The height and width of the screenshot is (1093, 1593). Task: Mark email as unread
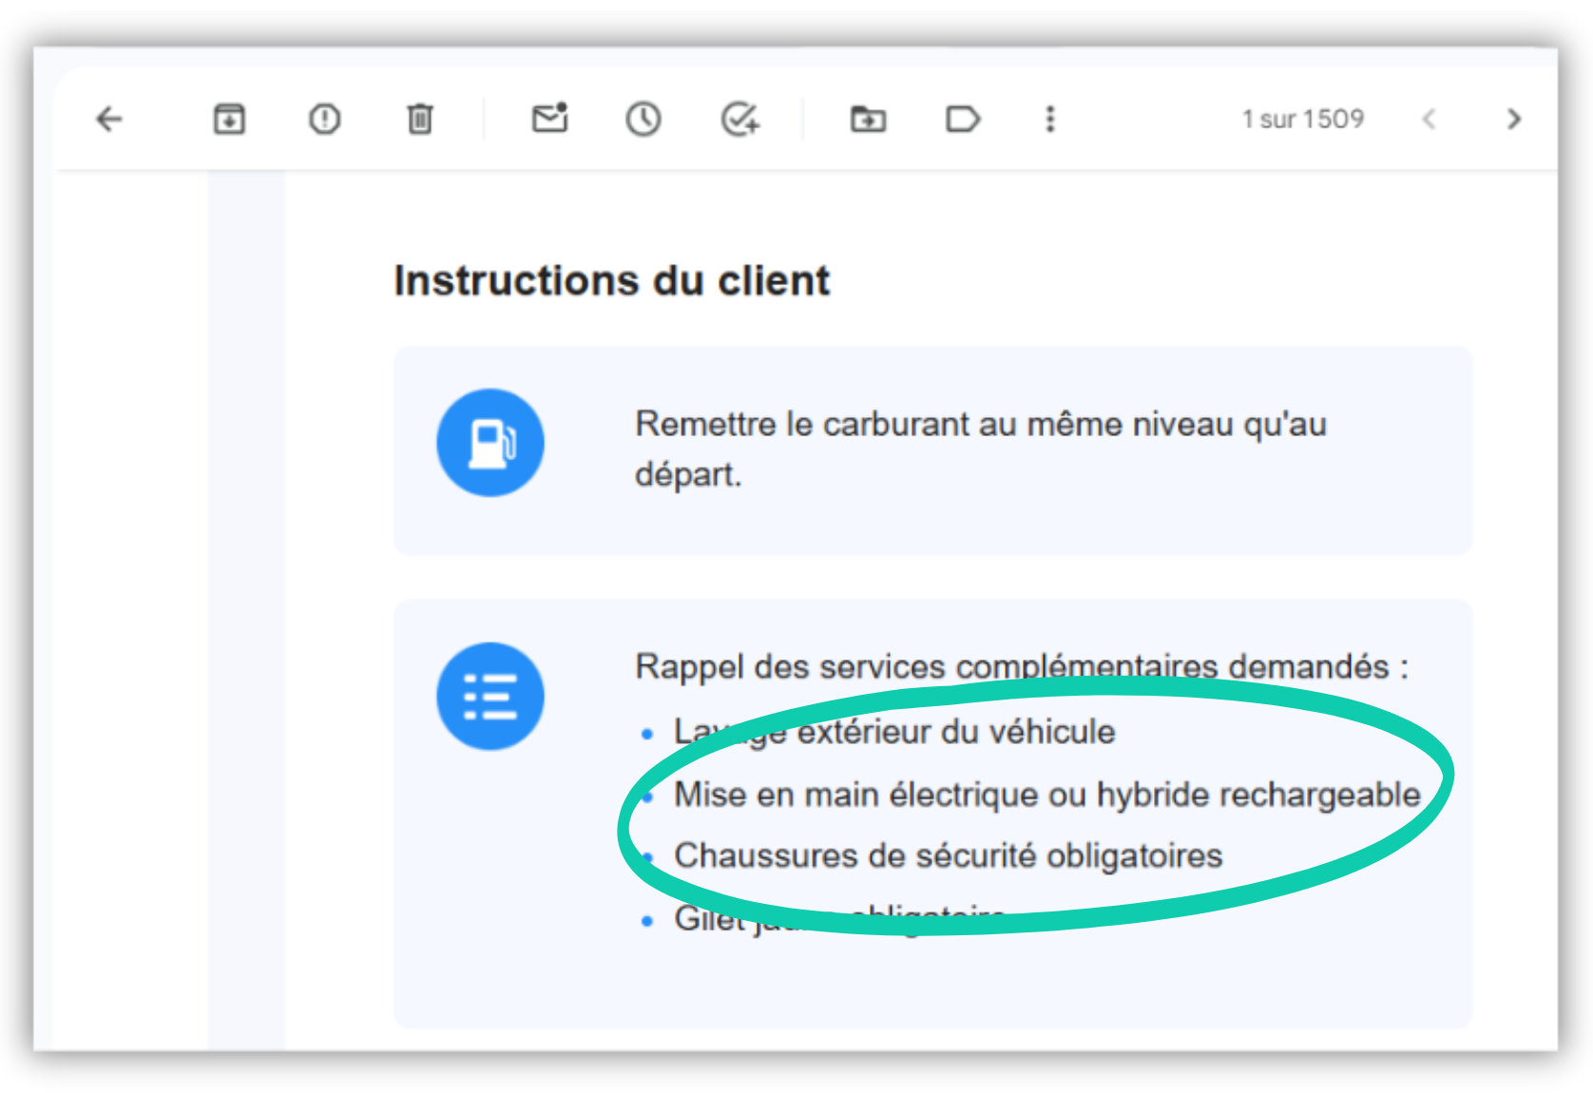(549, 118)
